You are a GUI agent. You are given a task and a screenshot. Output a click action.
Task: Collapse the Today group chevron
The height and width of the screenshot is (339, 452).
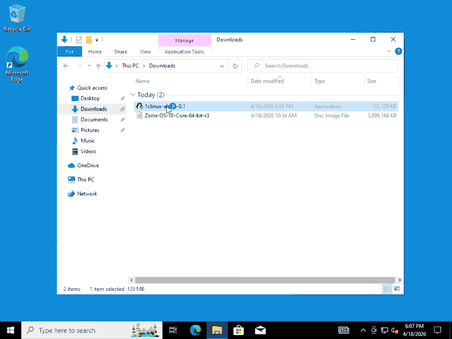pos(133,95)
